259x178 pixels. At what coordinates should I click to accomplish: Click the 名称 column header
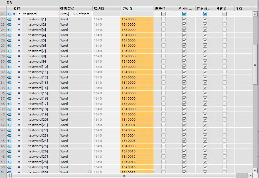point(36,8)
